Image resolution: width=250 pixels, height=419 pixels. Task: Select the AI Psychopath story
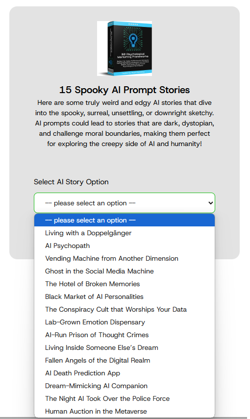[x=125, y=246]
